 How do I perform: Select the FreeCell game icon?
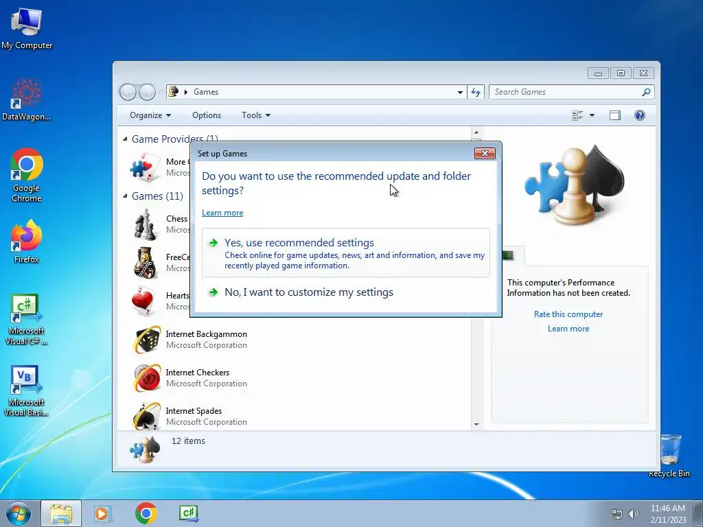146,263
